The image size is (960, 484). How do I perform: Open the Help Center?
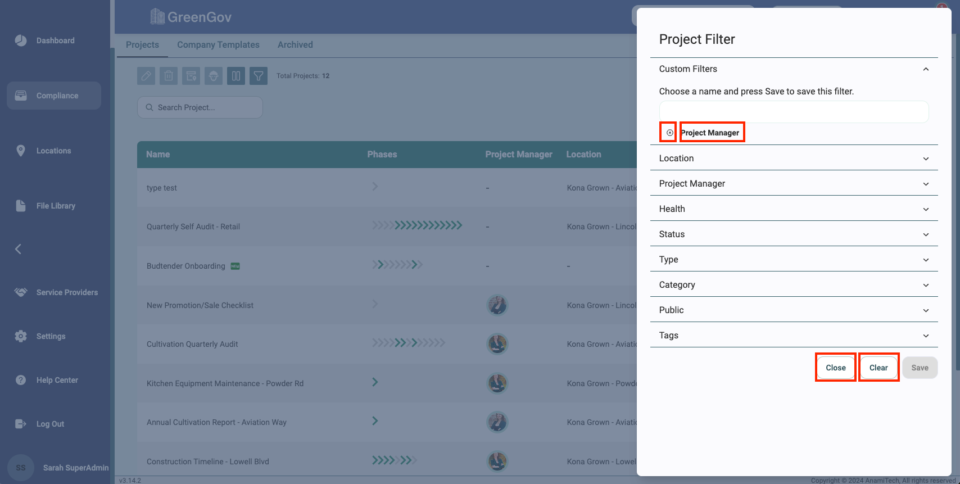point(47,380)
